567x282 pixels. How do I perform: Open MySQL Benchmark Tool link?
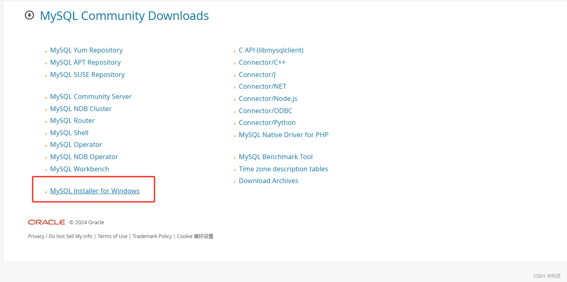[276, 157]
